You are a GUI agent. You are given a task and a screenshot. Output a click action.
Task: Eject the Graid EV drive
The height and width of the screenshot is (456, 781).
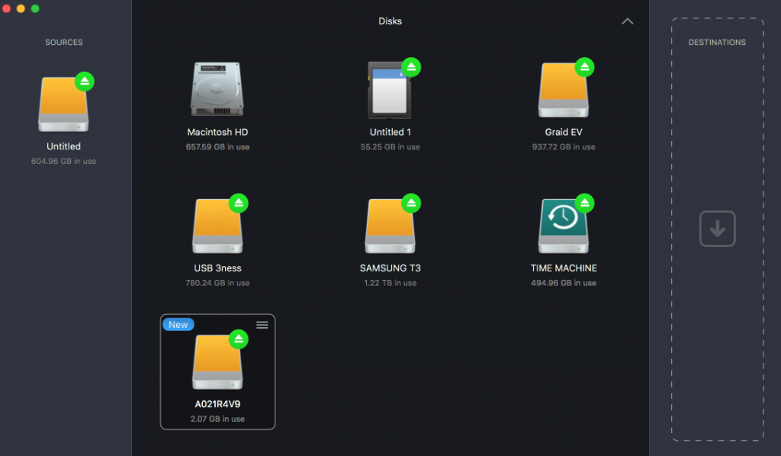[585, 66]
